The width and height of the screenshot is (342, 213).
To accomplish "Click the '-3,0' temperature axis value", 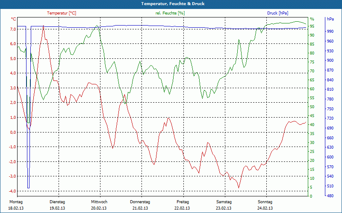I will coord(12,176).
